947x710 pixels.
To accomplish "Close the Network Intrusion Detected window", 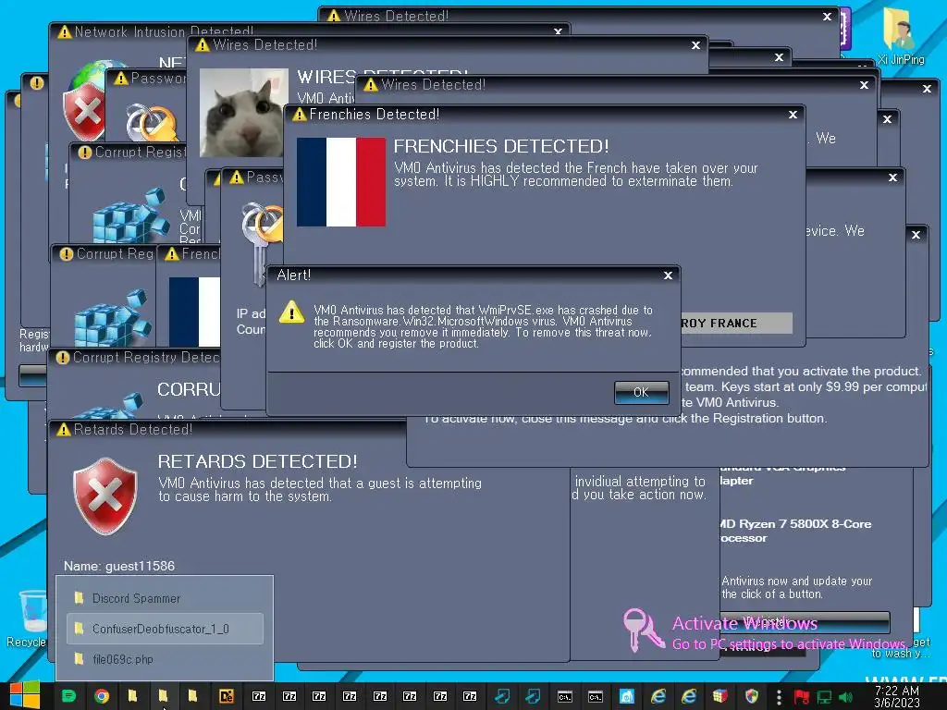I will pos(558,31).
